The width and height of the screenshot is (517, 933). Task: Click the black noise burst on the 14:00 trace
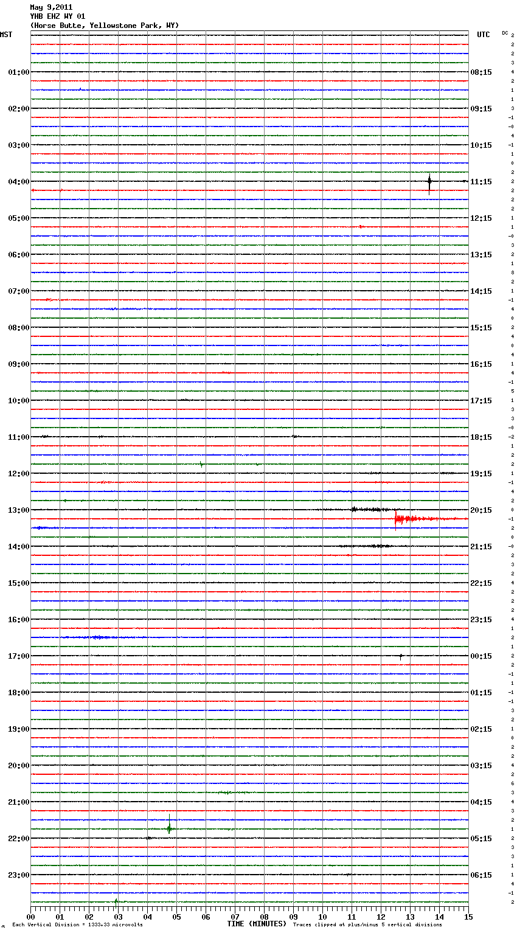[x=366, y=546]
